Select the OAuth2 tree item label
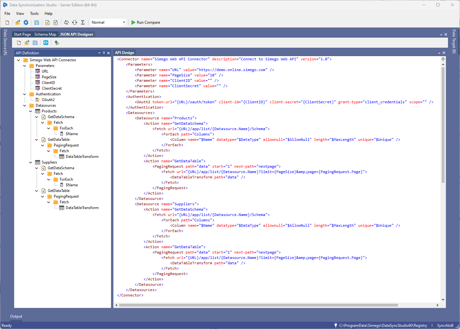The height and width of the screenshot is (329, 460). click(48, 100)
